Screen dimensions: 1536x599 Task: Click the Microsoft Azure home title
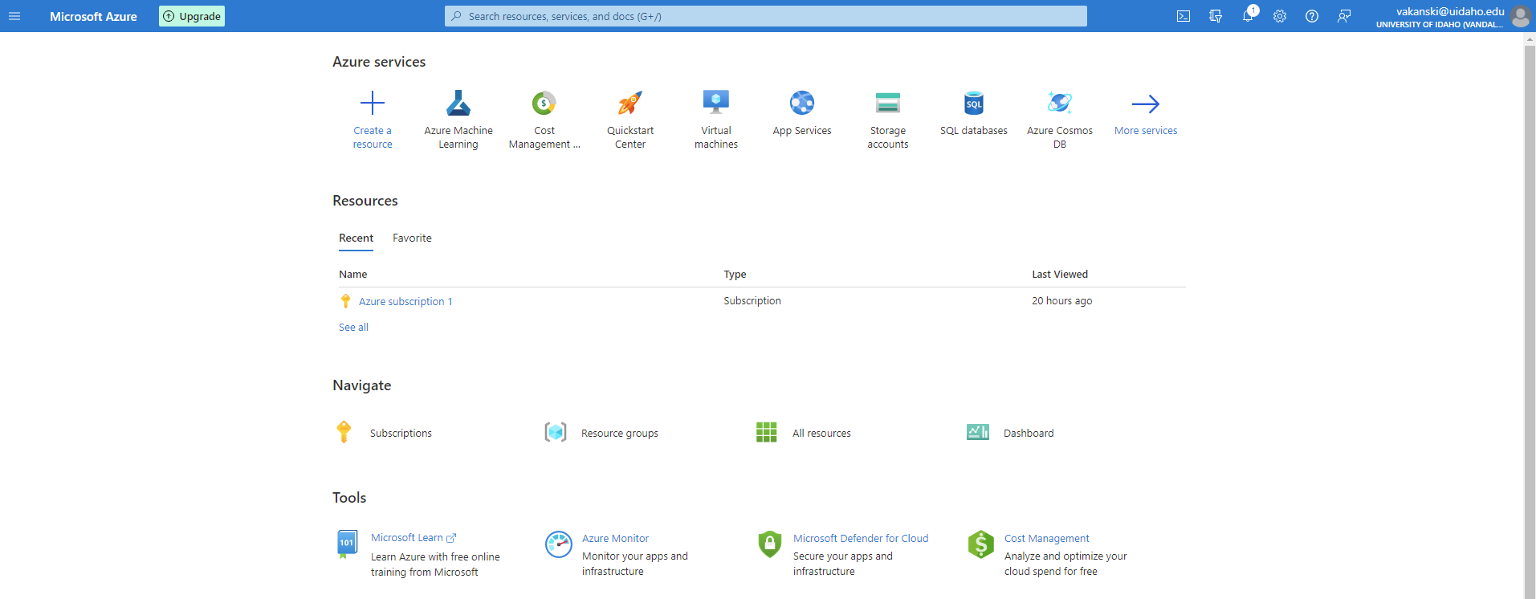(x=93, y=16)
